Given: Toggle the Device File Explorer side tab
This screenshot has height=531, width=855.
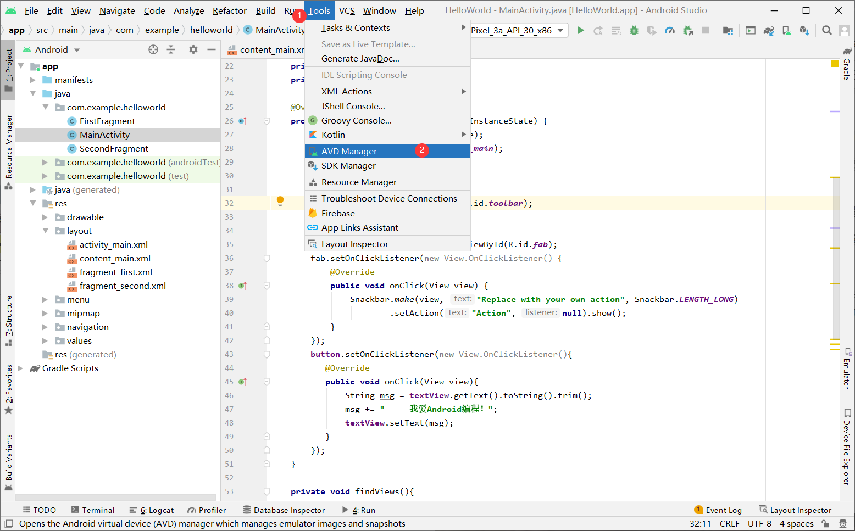Looking at the screenshot, I should (x=847, y=447).
